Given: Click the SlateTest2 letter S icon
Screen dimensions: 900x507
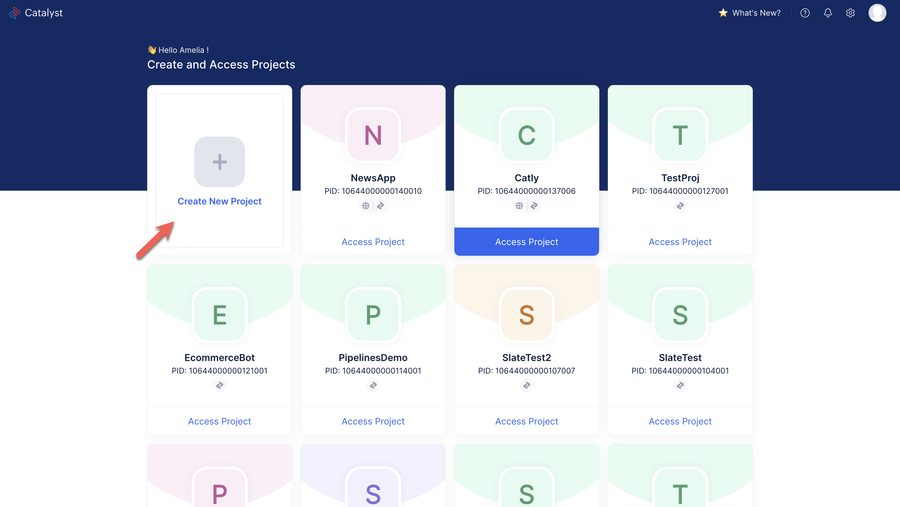Looking at the screenshot, I should point(527,315).
